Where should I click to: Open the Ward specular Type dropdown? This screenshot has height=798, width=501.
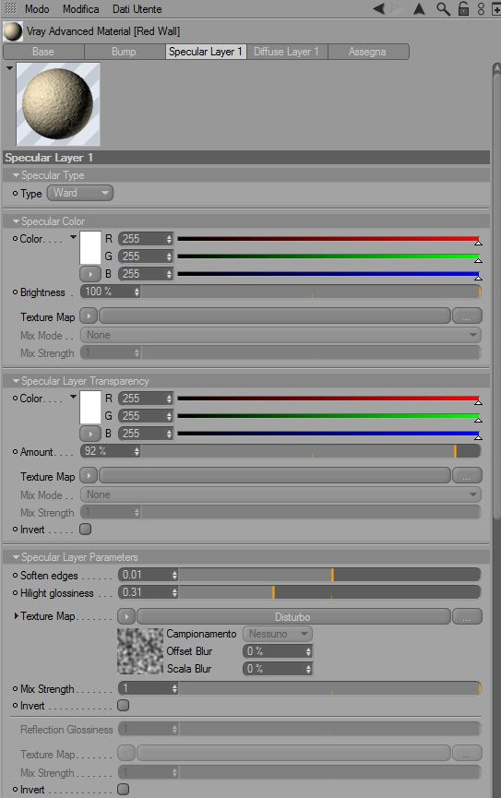(80, 193)
